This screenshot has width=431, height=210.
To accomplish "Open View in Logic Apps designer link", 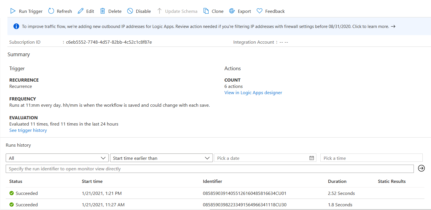I will point(253,93).
